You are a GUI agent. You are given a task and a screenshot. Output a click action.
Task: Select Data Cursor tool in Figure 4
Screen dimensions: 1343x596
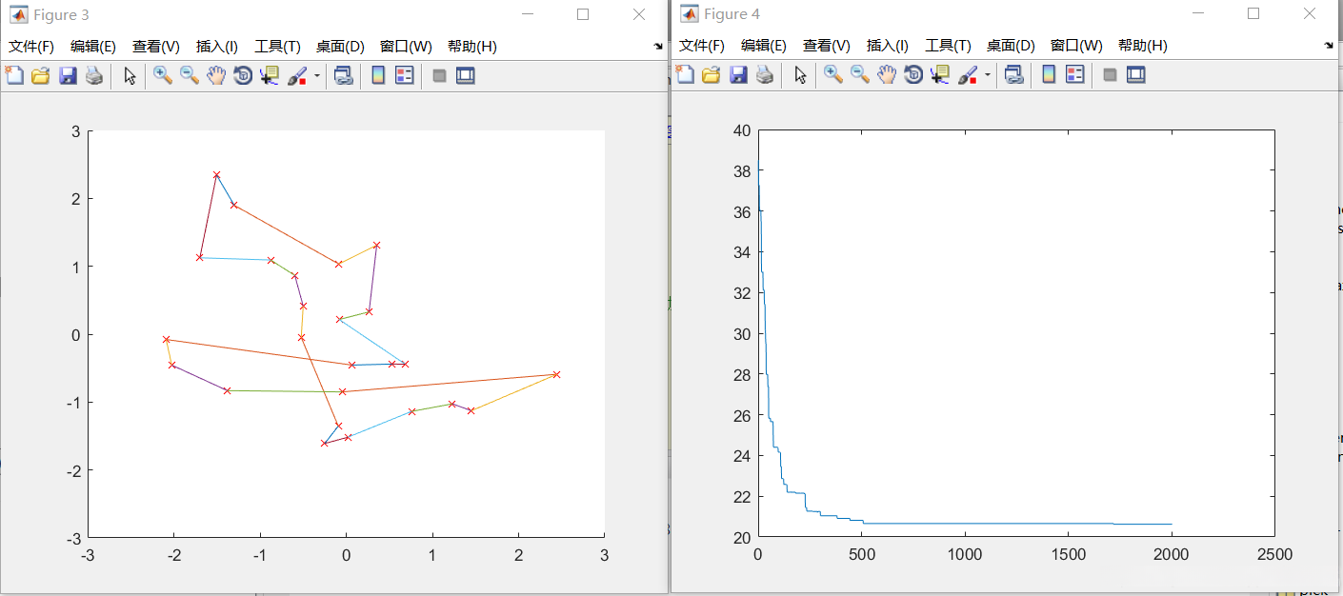939,74
